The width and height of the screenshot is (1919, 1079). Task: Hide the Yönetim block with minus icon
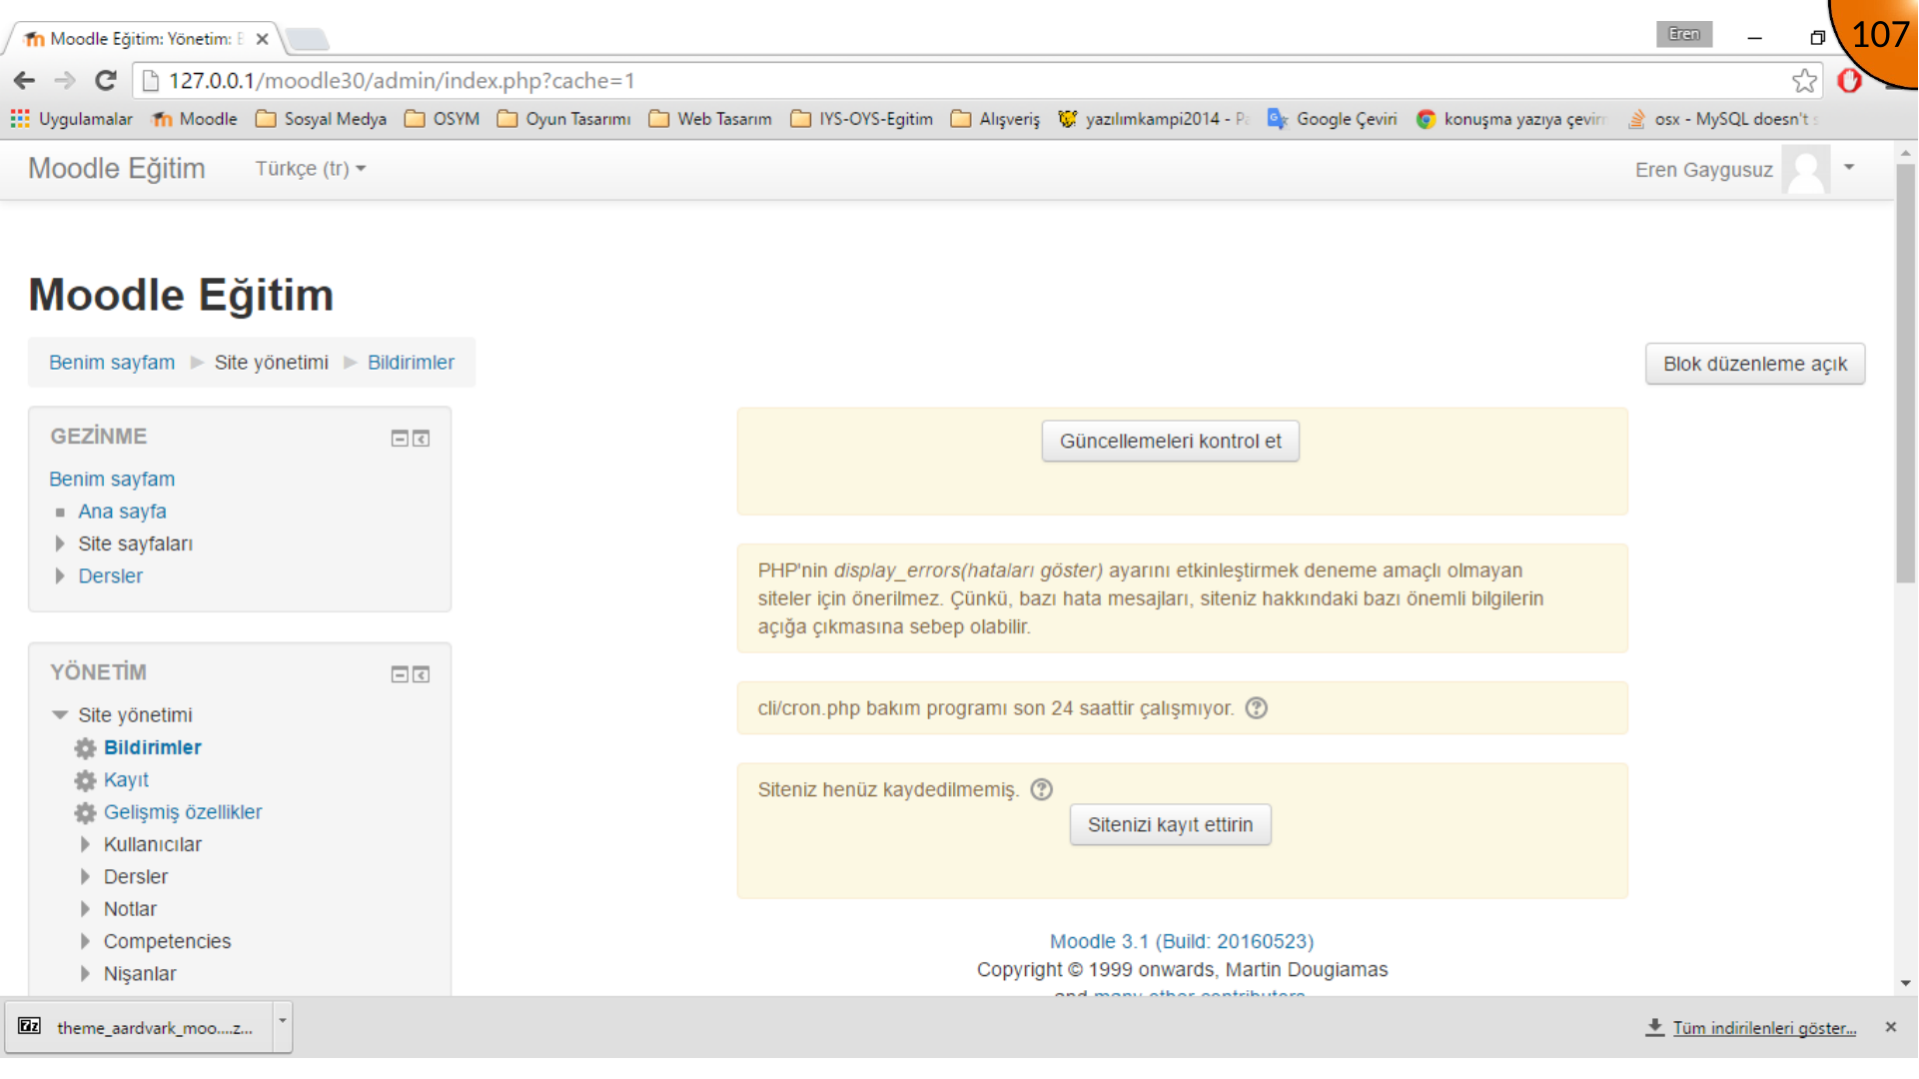400,674
